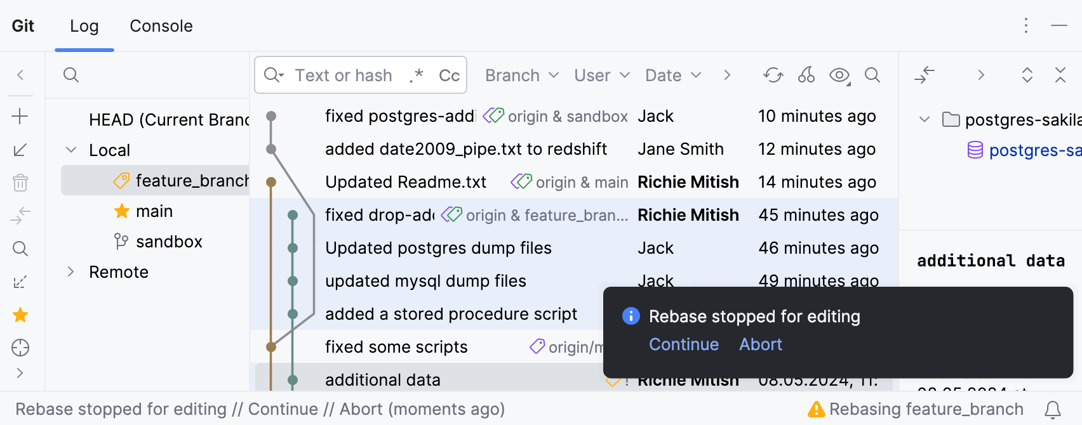
Task: Click Continue in the rebase notification
Action: pos(683,344)
